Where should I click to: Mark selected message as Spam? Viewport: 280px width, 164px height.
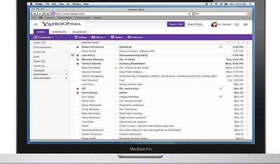[117, 37]
